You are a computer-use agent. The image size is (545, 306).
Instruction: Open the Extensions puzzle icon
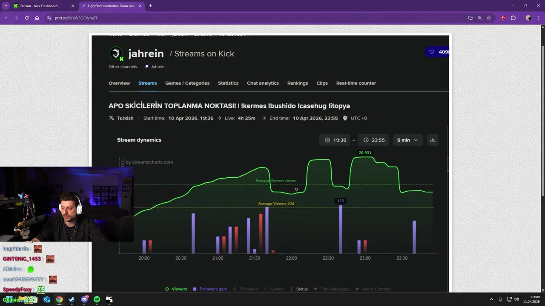[513, 18]
